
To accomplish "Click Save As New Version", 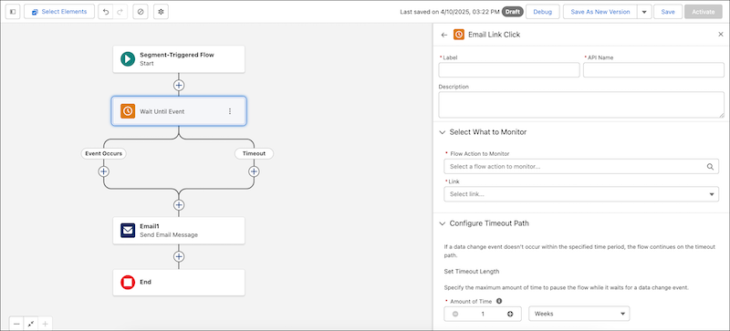I will (600, 12).
